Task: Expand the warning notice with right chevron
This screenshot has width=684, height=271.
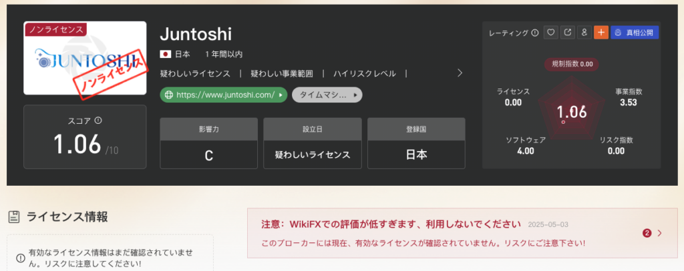Action: [x=659, y=233]
